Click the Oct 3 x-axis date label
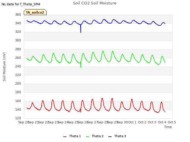The width and height of the screenshot is (190, 142). pos(152,122)
